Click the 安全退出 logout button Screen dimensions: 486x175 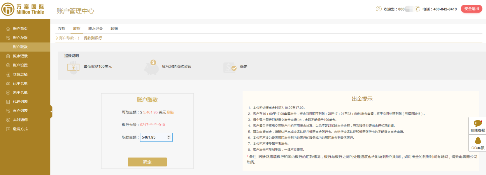pyautogui.click(x=471, y=9)
